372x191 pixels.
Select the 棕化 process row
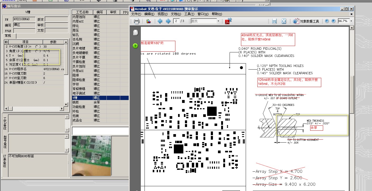click(100, 26)
